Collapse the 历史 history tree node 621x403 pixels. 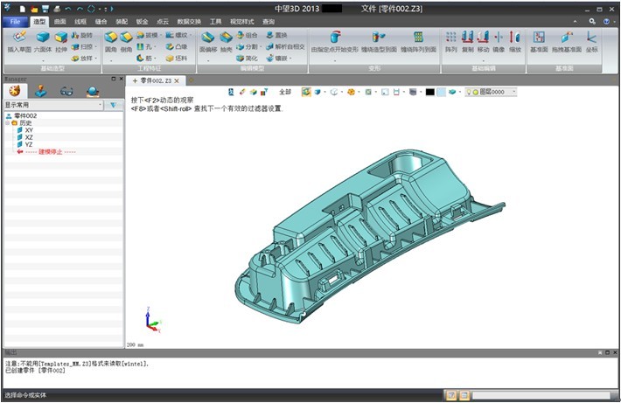tap(8, 123)
